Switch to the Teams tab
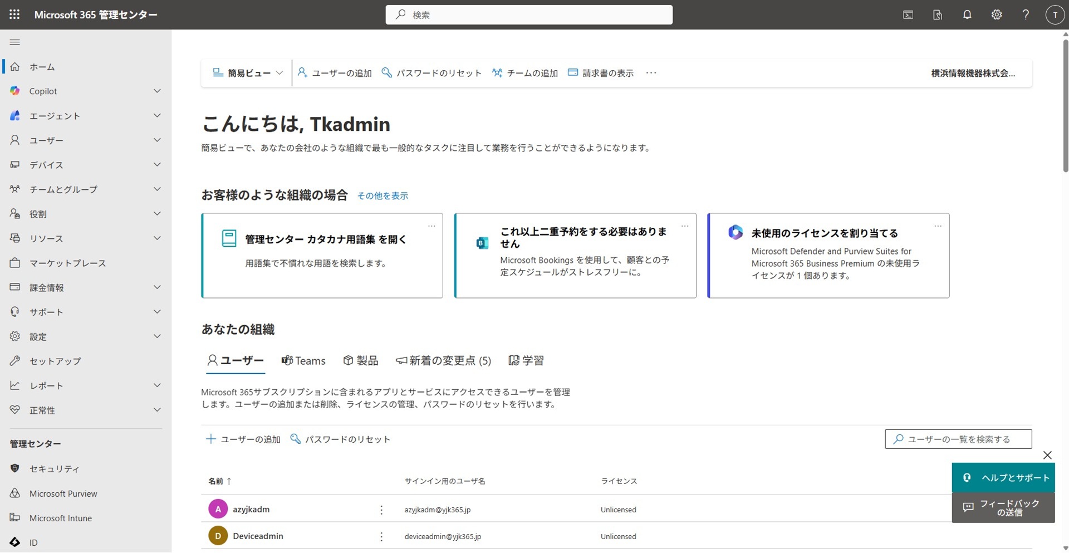Screen dimensions: 1069x553 303,361
